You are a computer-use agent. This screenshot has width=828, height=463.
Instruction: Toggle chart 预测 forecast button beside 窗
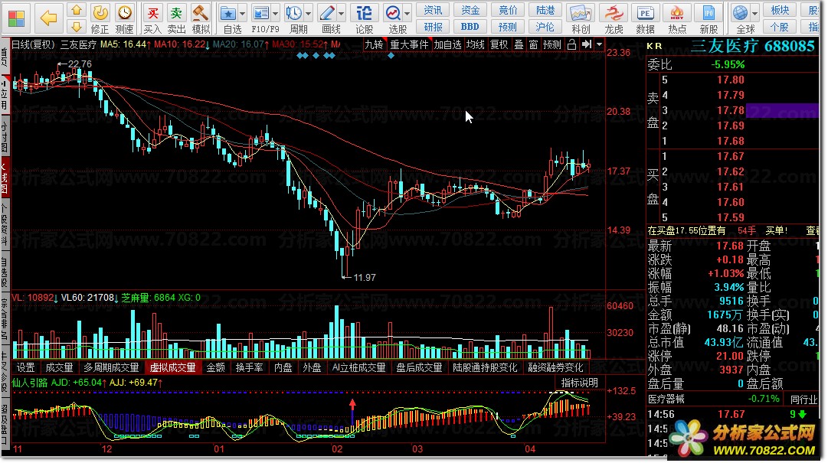pos(552,45)
